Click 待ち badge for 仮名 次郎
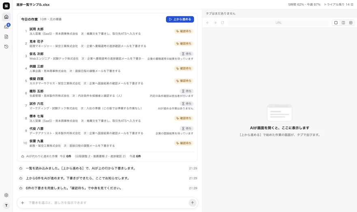This screenshot has width=357, height=212. pyautogui.click(x=187, y=54)
